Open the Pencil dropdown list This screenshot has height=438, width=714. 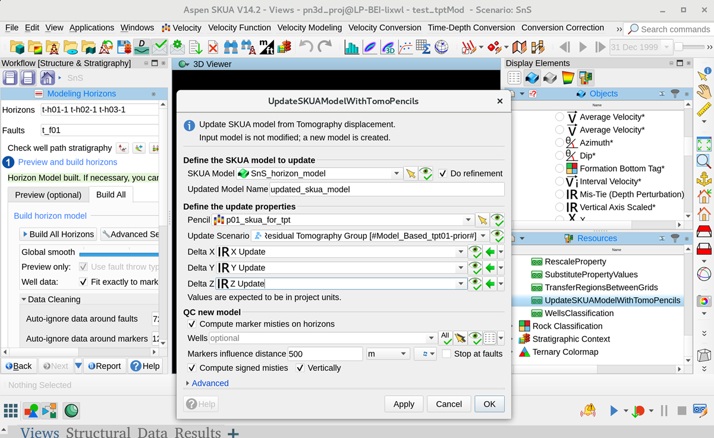pos(468,220)
